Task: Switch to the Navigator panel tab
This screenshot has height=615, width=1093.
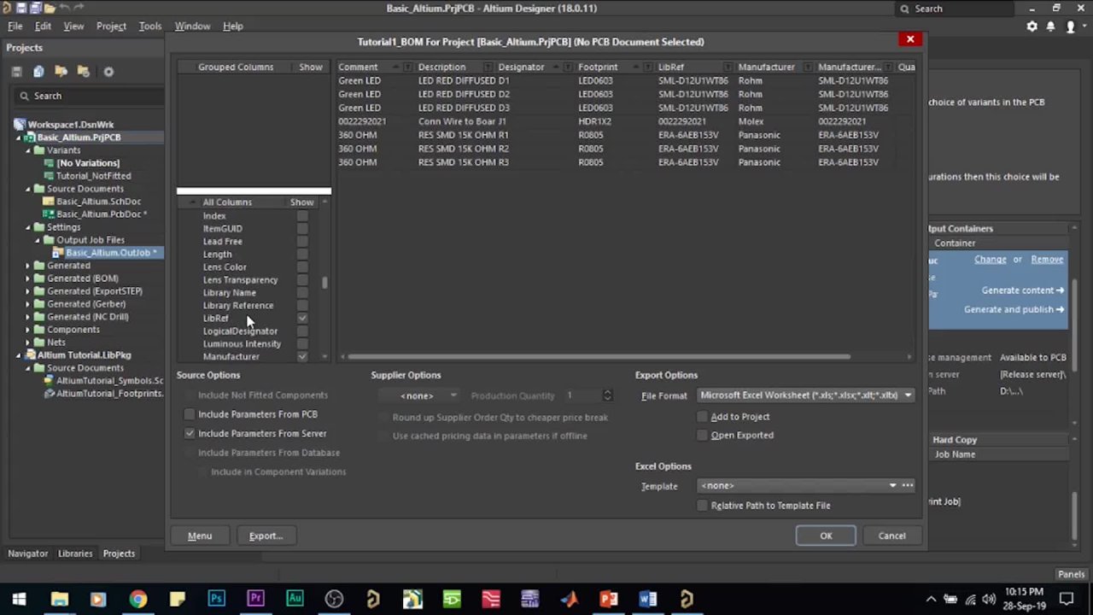Action: point(28,553)
